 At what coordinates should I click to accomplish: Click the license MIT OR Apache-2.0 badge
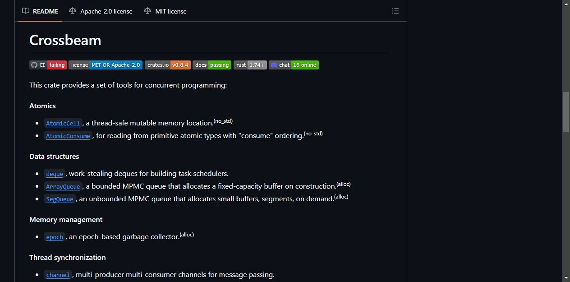106,65
